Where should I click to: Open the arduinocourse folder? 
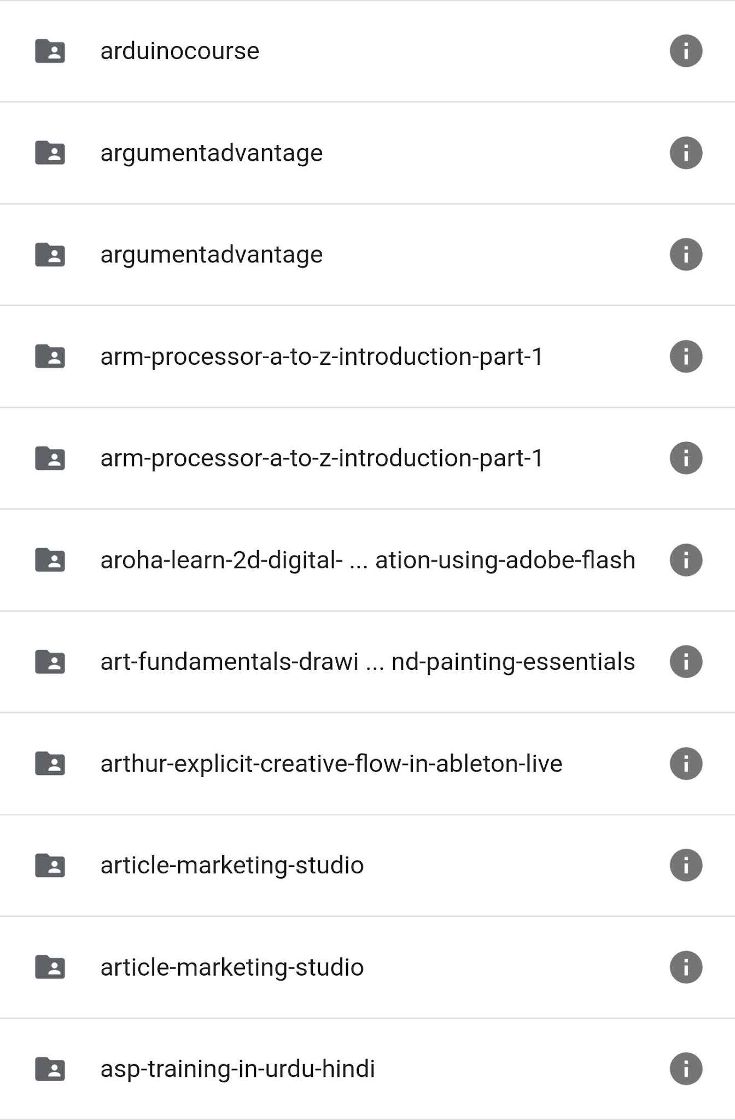180,51
